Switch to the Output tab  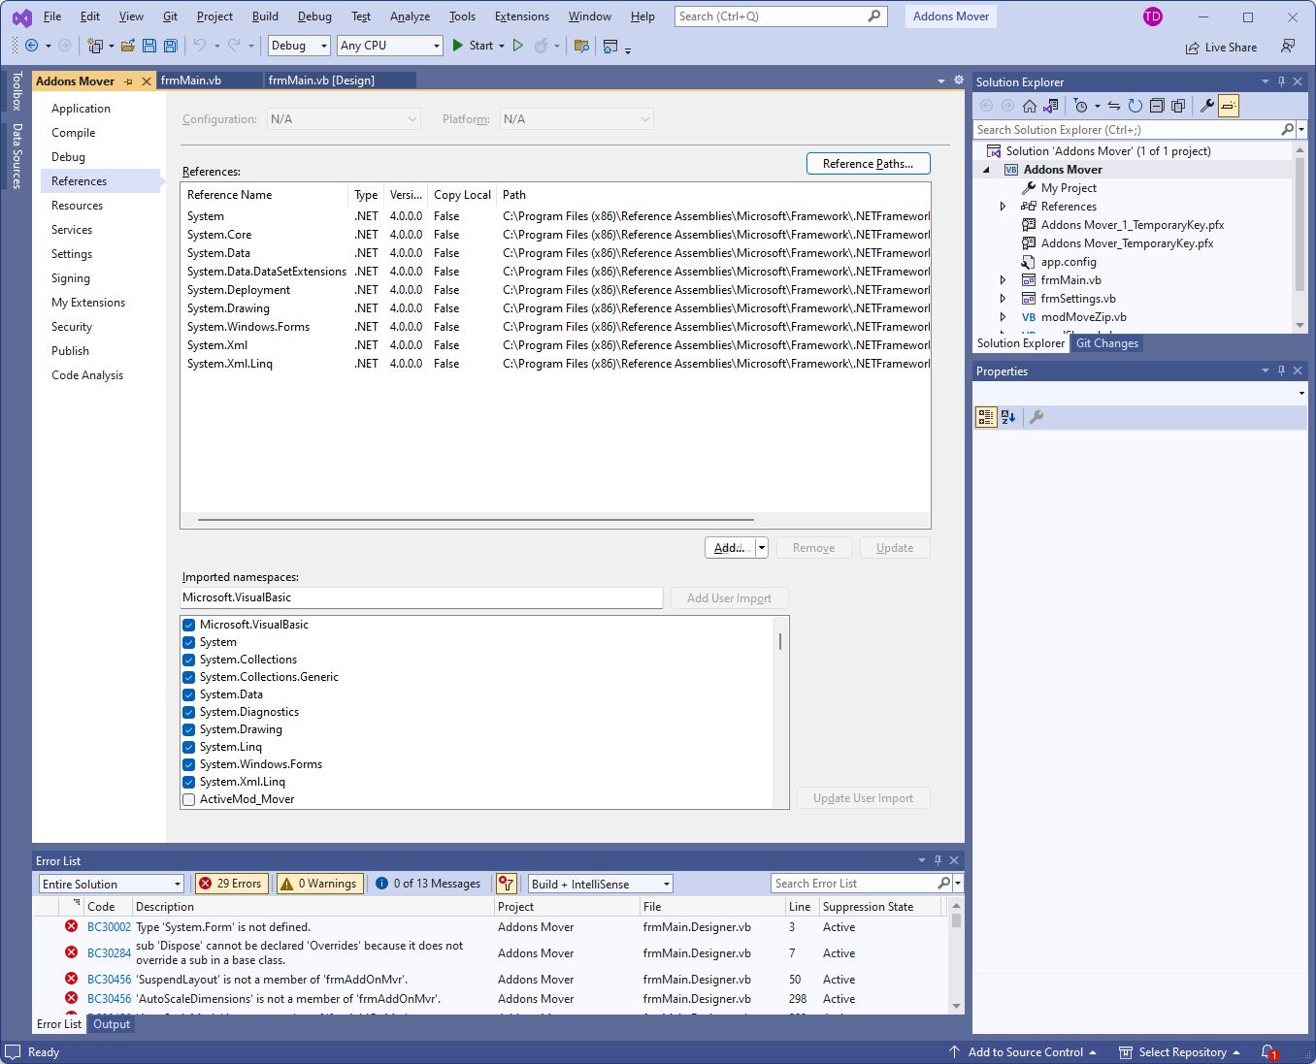(112, 1024)
